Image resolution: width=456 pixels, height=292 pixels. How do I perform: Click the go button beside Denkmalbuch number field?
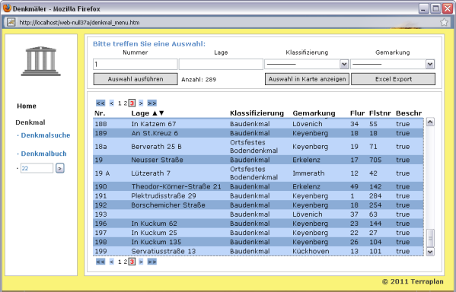click(60, 168)
